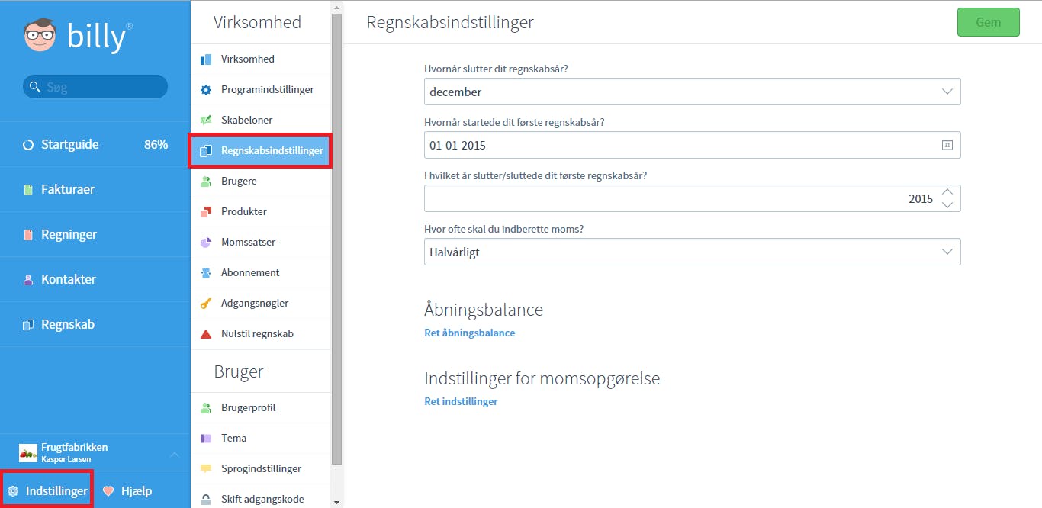
Task: Click the search magnifier icon
Action: [34, 87]
